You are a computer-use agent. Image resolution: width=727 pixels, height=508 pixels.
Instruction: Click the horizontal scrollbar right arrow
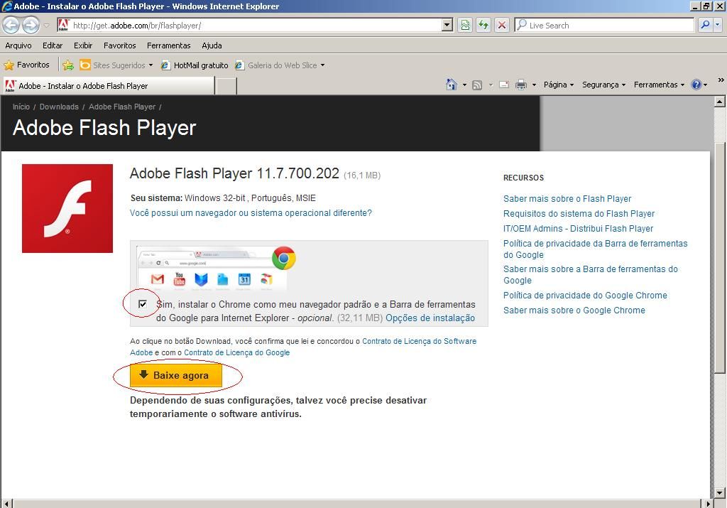click(x=708, y=503)
